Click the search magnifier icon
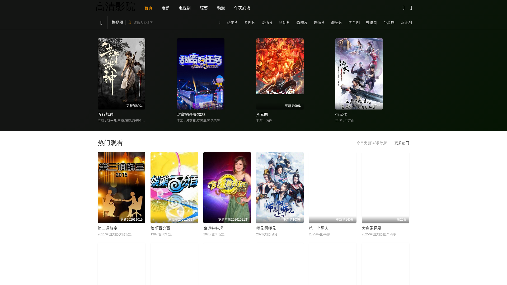 129,22
